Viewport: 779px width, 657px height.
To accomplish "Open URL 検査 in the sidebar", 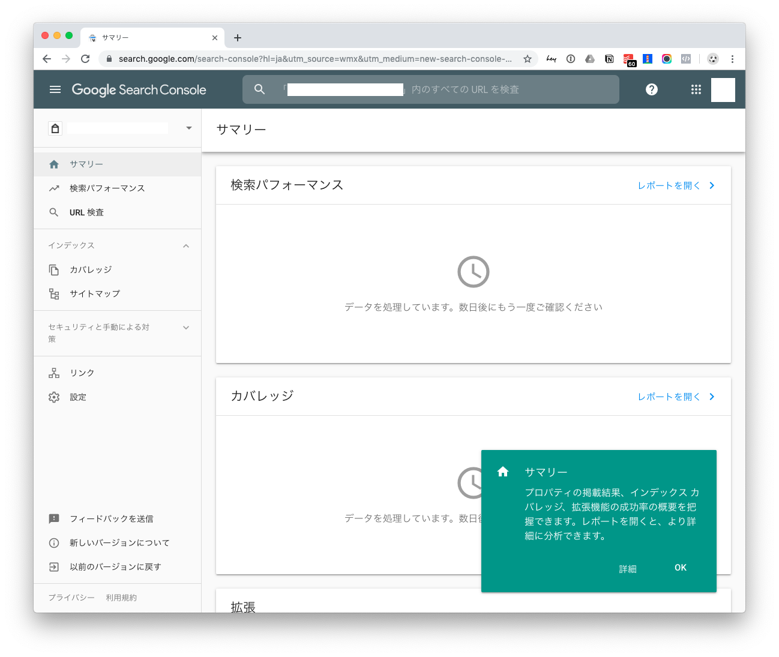I will coord(117,212).
